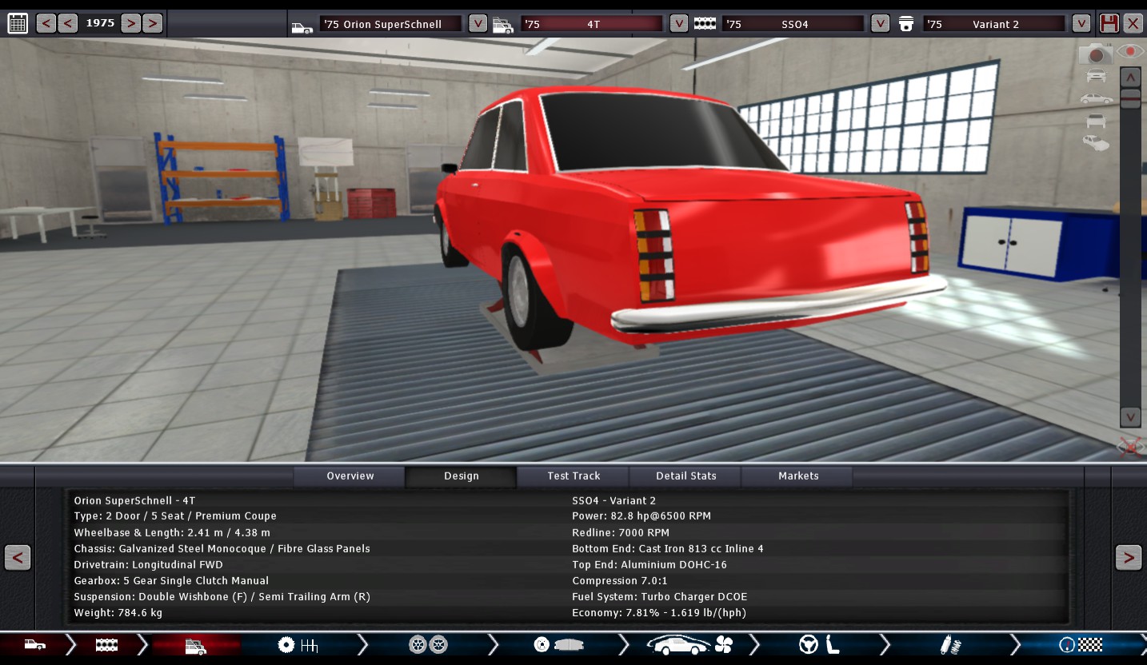This screenshot has width=1147, height=665.
Task: Click the 'Power: 82.8 hp@6500 RPM' line
Action: click(641, 516)
